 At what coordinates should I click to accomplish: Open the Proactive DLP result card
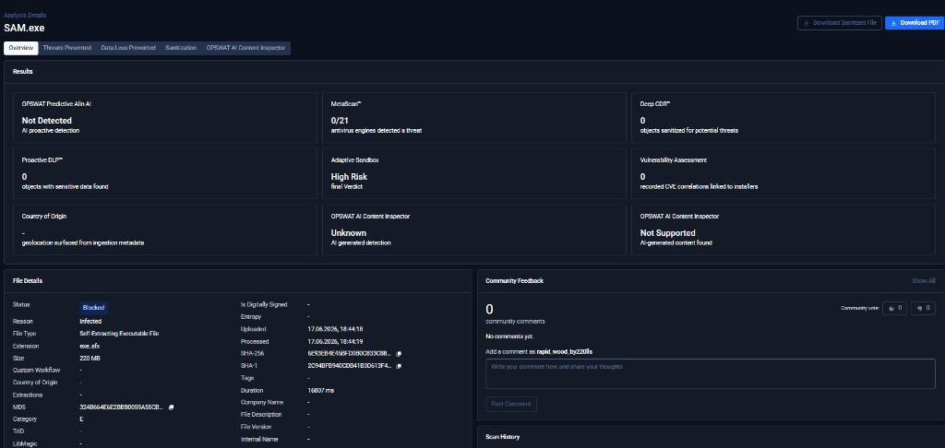point(165,174)
